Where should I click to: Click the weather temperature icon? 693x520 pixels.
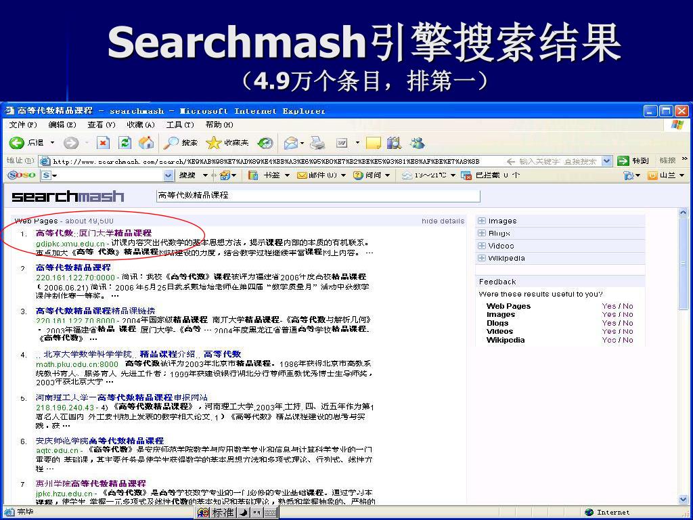tap(407, 175)
